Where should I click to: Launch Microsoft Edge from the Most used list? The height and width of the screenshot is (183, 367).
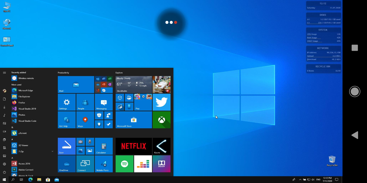(33, 90)
